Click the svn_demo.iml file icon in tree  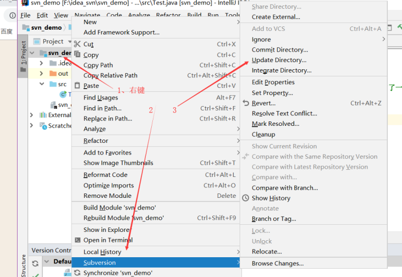(x=53, y=105)
